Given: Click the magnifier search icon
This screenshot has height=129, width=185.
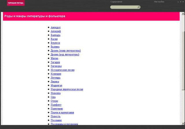Looking at the screenshot, I should [138, 7].
